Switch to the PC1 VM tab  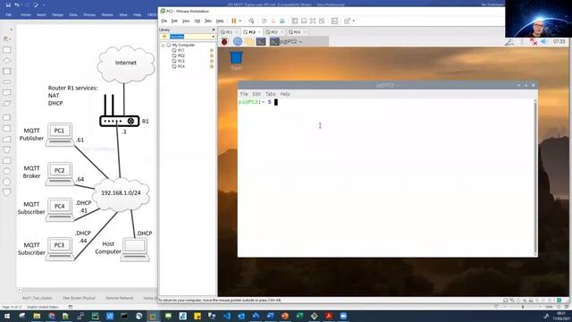point(229,32)
